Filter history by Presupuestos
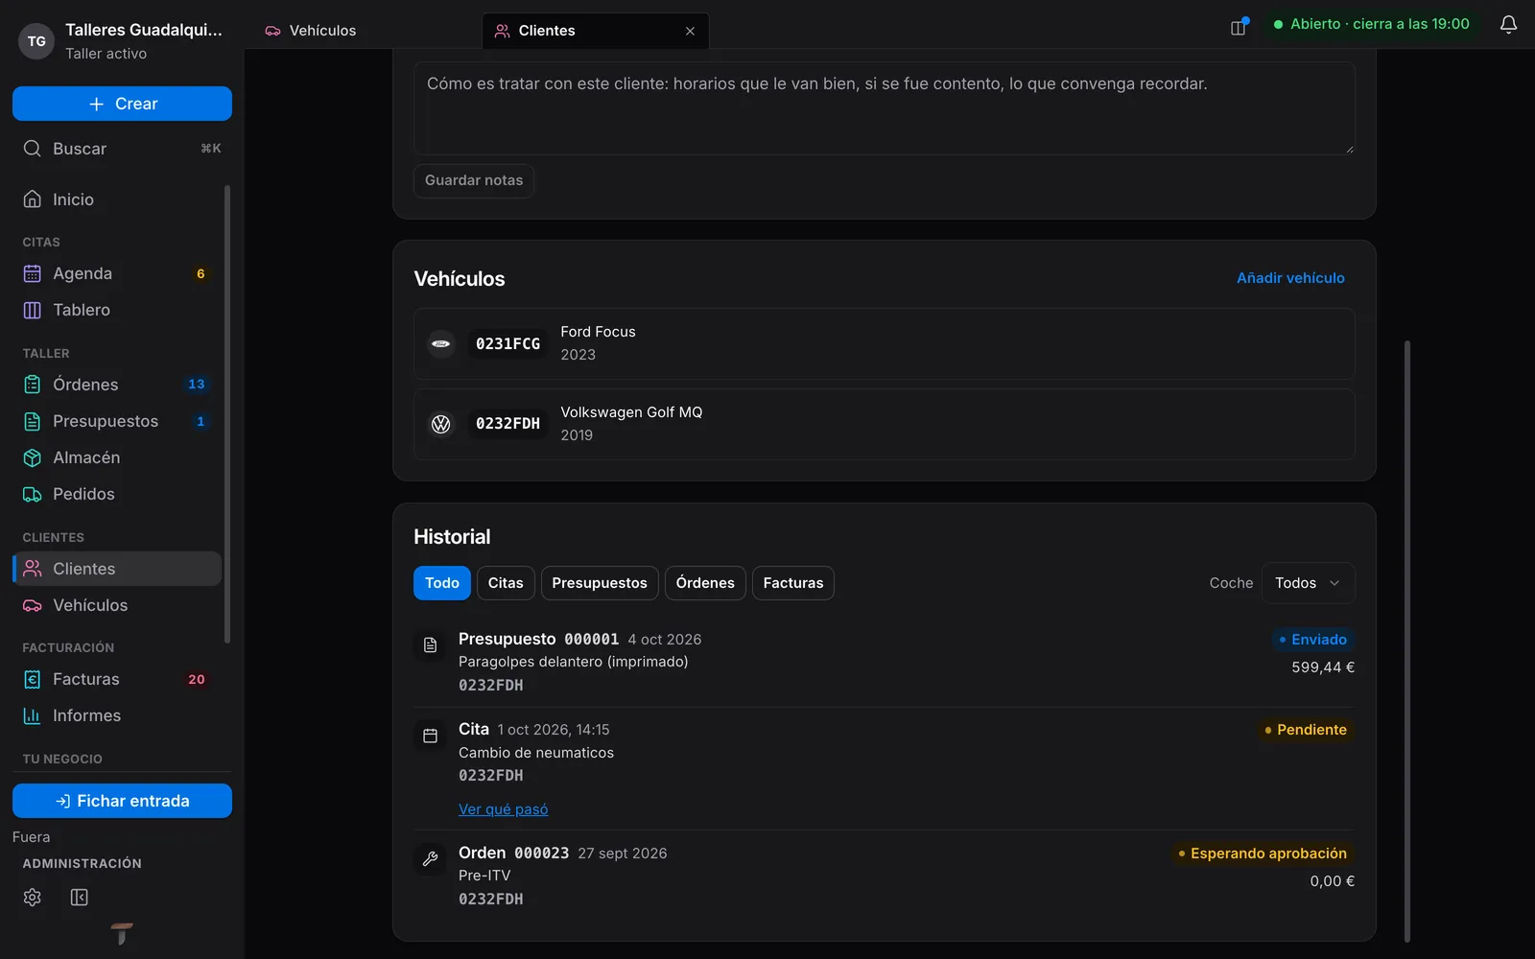Viewport: 1535px width, 959px height. click(x=600, y=583)
